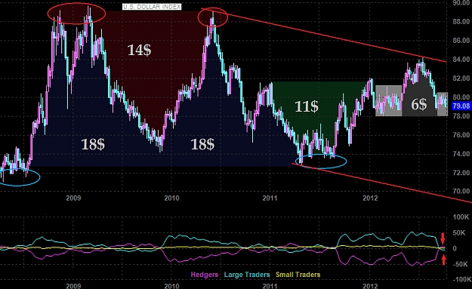Click the 80.00 price axis label
This screenshot has height=289, width=472.
pos(461,97)
